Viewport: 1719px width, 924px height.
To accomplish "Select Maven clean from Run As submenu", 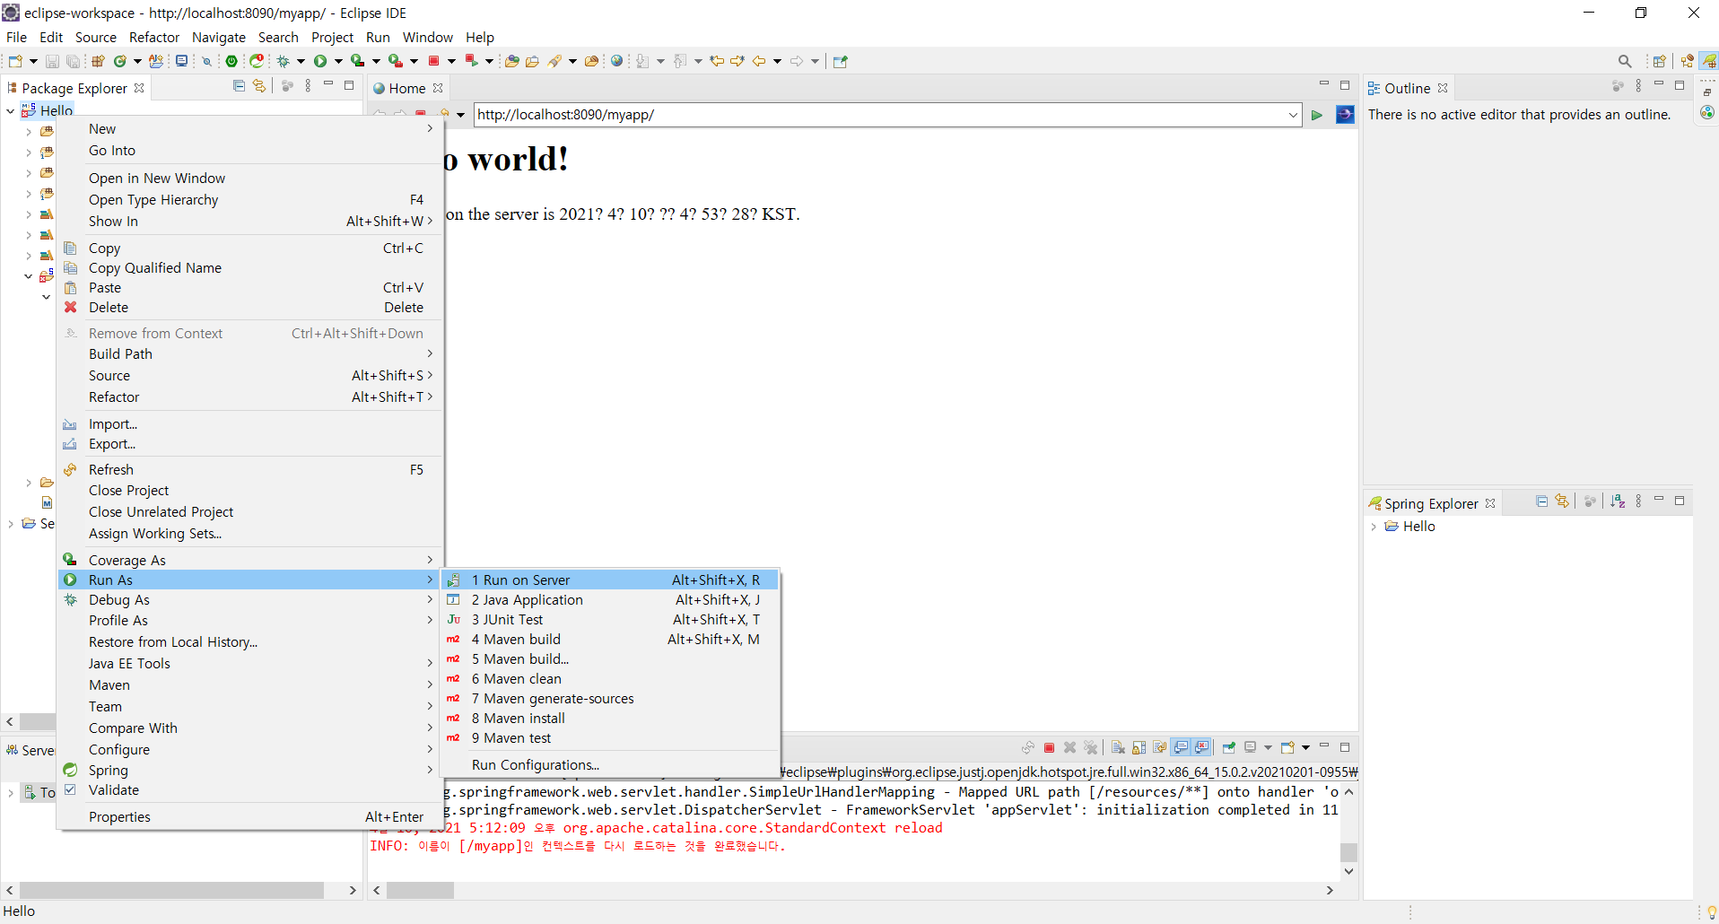I will click(610, 679).
